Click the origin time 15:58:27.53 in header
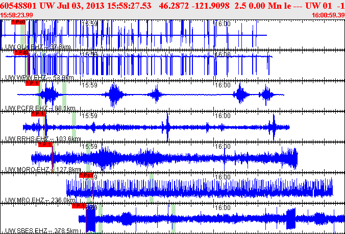Viewport: 345px width, 234px height. pos(130,6)
